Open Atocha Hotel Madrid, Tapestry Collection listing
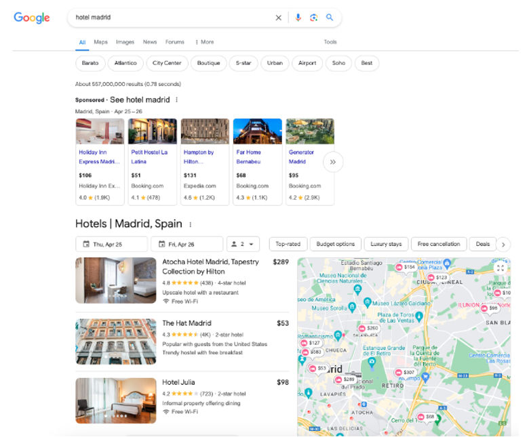This screenshot has width=529, height=437. [210, 266]
